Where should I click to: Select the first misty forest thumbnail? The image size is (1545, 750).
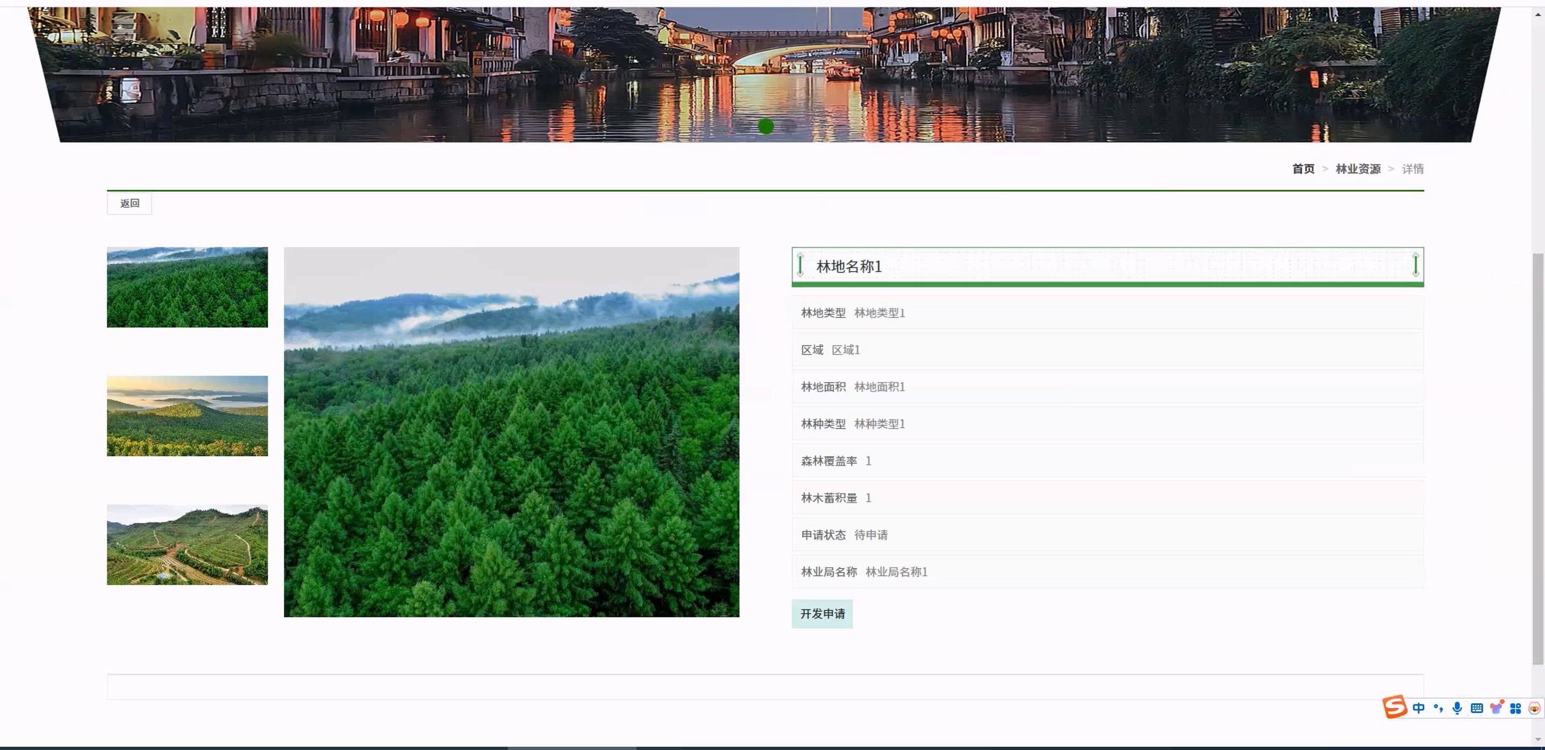(x=187, y=287)
